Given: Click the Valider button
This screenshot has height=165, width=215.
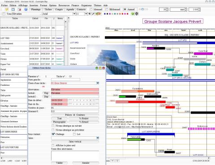Looking at the screenshot, I should tap(59, 163).
